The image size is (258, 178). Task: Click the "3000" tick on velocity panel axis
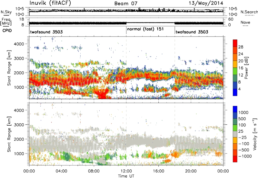pyautogui.click(x=19, y=125)
